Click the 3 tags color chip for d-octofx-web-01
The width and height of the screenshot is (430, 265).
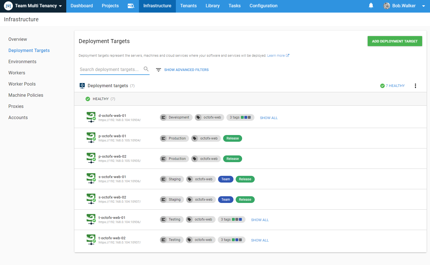240,117
